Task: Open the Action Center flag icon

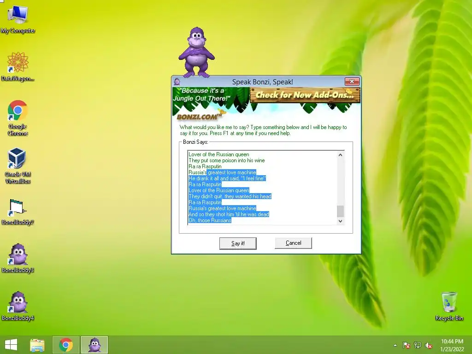Action: [x=406, y=345]
